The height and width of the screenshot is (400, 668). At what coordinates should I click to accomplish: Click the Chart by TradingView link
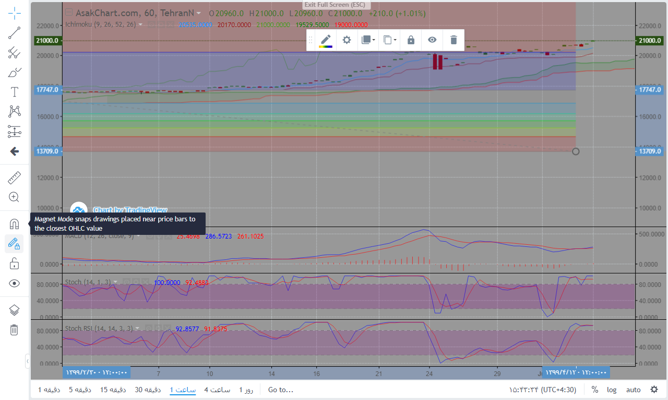click(x=130, y=210)
